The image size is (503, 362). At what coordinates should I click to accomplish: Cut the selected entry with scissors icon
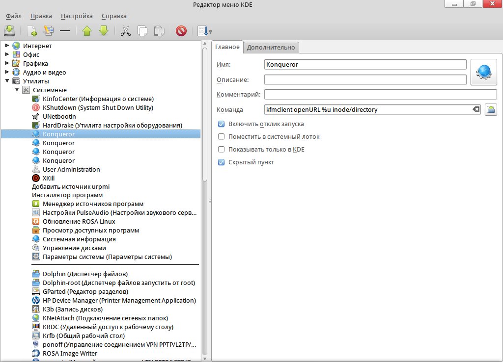[125, 31]
